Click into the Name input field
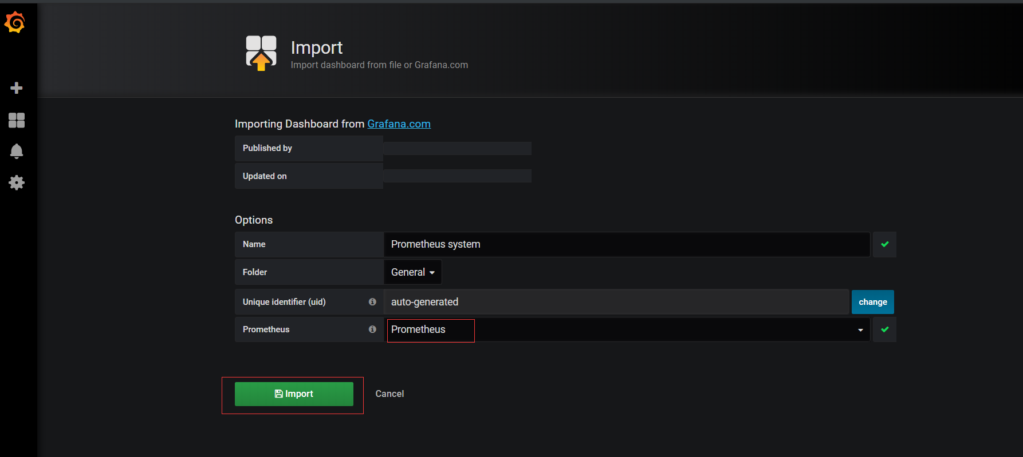The width and height of the screenshot is (1023, 457). click(627, 244)
